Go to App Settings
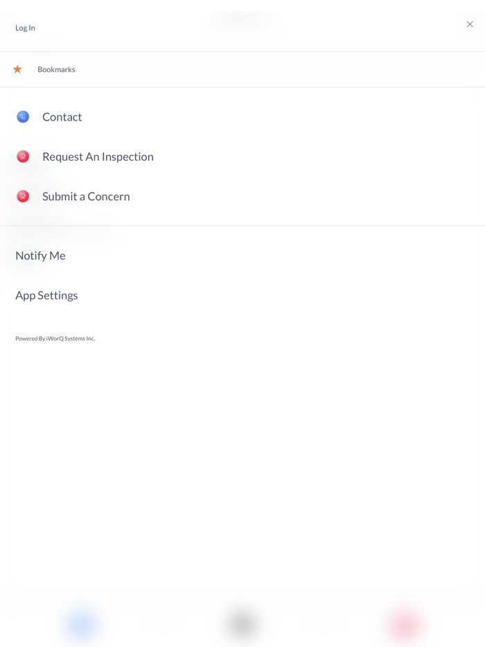This screenshot has height=647, width=485. (x=46, y=295)
